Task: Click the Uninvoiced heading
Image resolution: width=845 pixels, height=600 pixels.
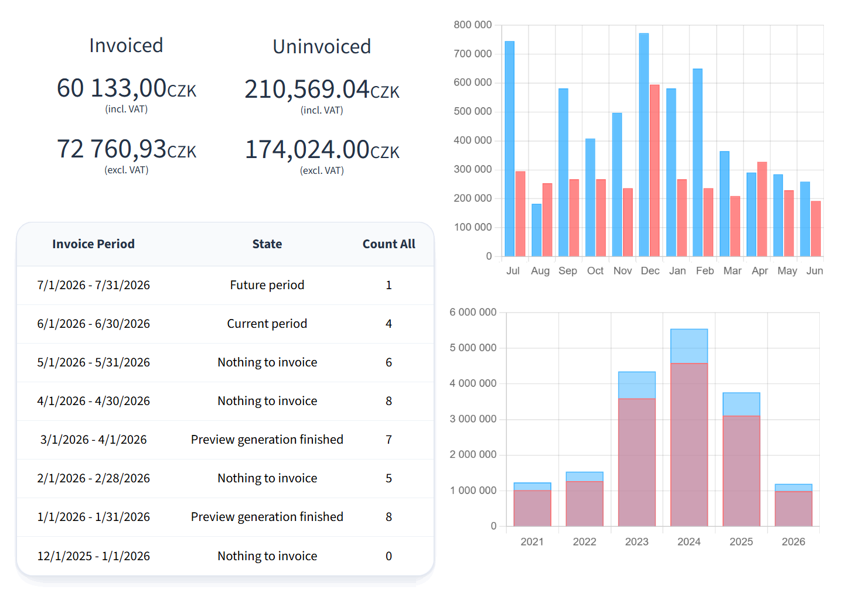Action: tap(322, 47)
